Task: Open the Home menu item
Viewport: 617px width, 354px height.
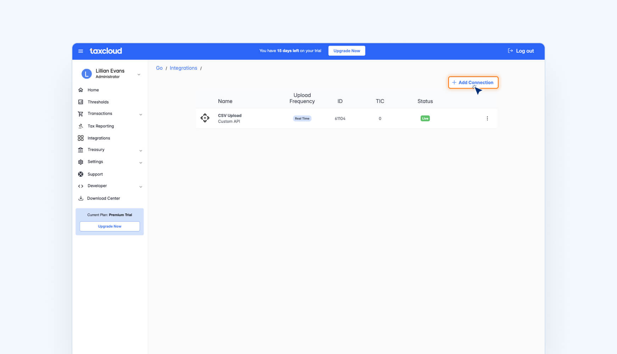Action: tap(93, 90)
